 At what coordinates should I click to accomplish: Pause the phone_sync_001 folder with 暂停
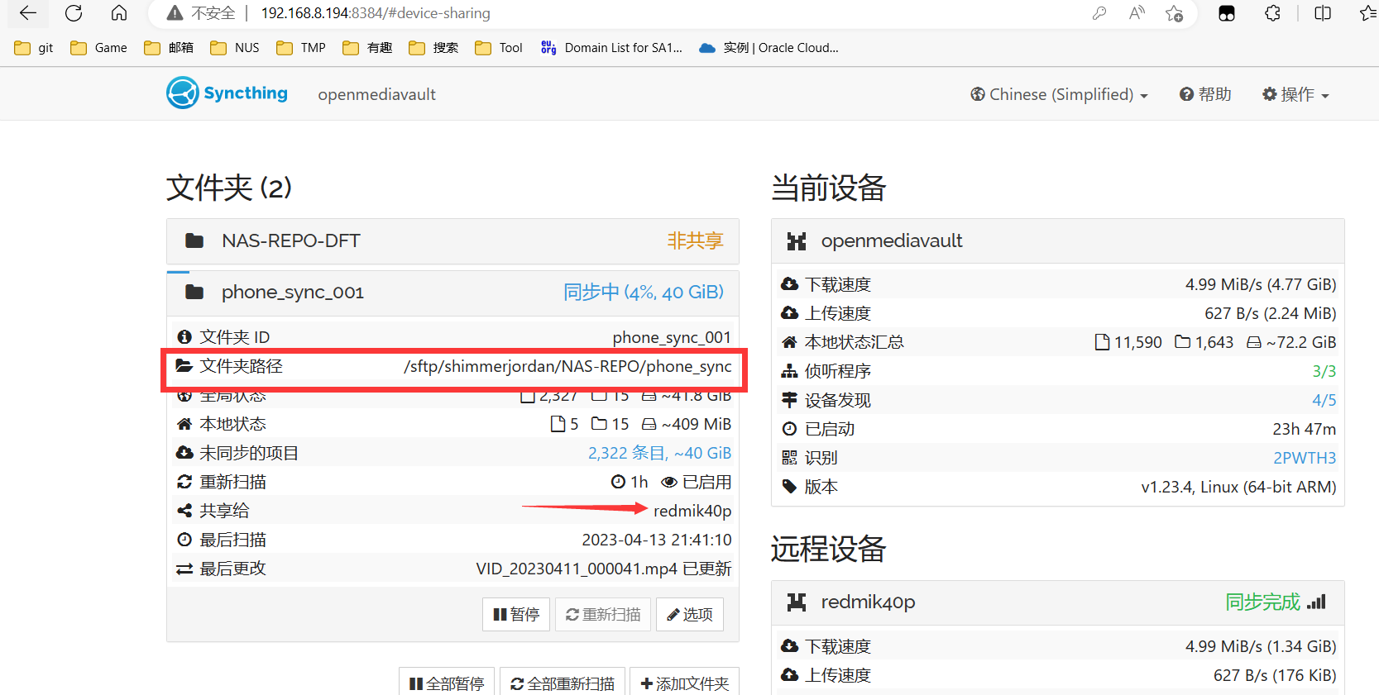pos(516,614)
